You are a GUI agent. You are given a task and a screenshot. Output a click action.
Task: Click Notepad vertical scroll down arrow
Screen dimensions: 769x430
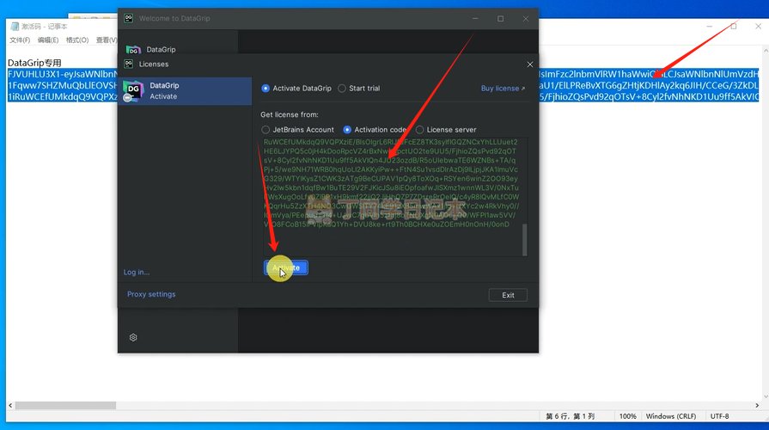tap(766, 396)
